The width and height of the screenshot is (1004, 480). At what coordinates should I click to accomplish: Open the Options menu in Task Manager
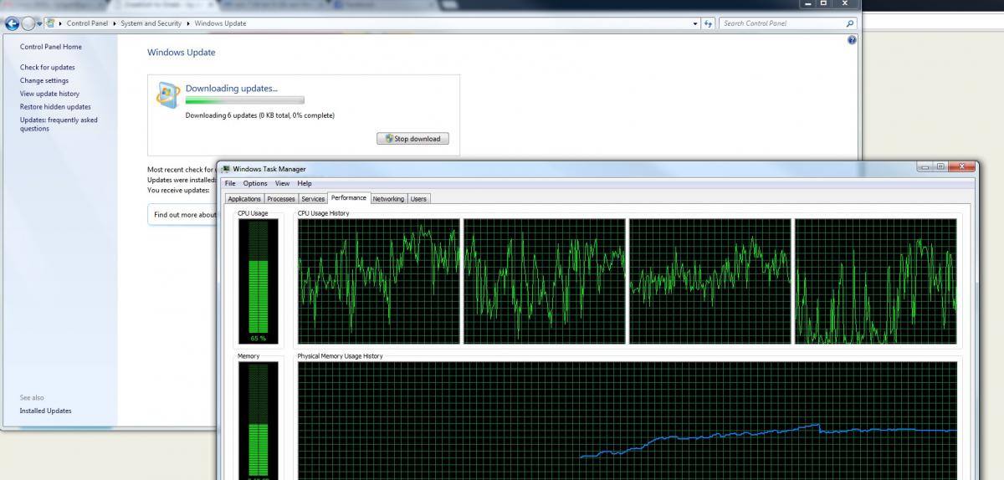point(255,183)
